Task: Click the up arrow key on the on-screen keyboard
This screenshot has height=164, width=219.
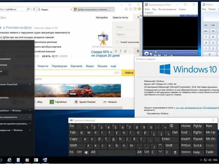Action: (160, 146)
